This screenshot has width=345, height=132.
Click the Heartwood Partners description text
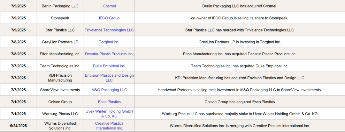click(240, 90)
